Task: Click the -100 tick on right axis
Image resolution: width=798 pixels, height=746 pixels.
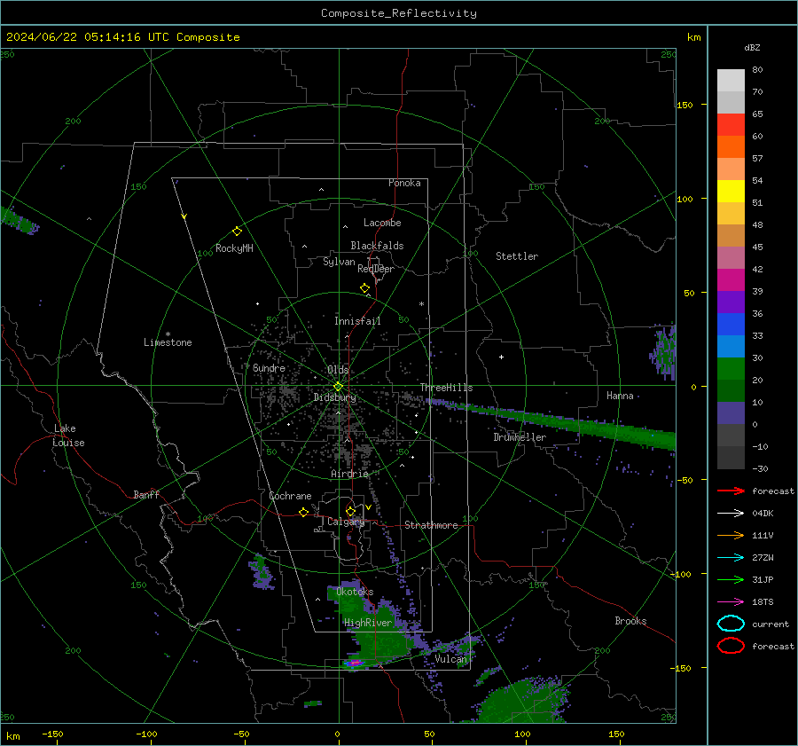Action: click(680, 574)
